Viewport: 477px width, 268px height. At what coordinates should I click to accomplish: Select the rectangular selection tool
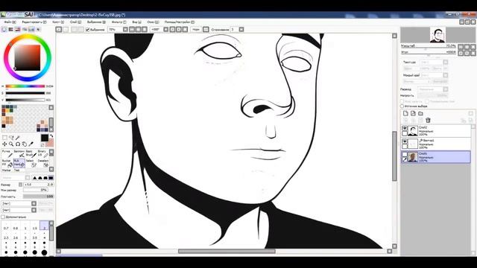(x=4, y=138)
